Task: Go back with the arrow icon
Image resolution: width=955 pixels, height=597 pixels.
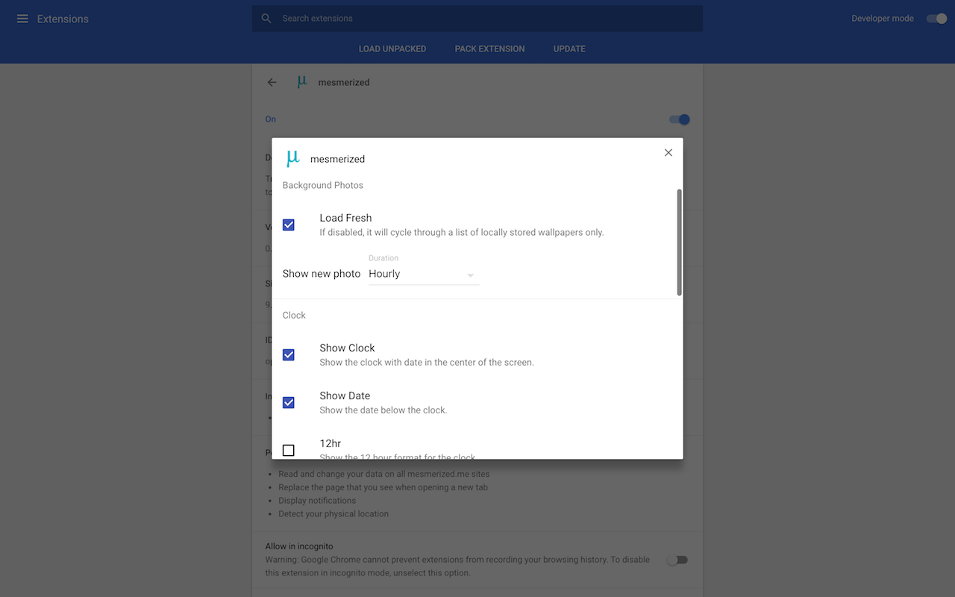Action: [272, 82]
